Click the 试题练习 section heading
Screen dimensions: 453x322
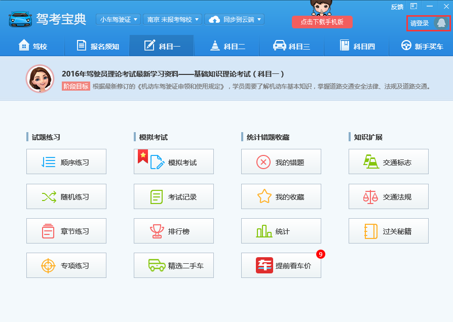[x=46, y=137]
